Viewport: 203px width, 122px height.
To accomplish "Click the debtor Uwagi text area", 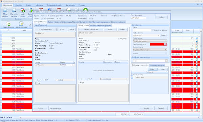I will click(104, 93).
